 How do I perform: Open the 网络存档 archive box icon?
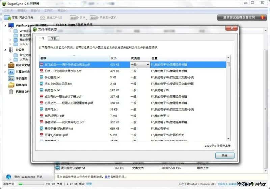(11, 85)
